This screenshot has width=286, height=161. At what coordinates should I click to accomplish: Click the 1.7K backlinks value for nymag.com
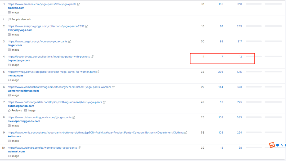click(239, 72)
